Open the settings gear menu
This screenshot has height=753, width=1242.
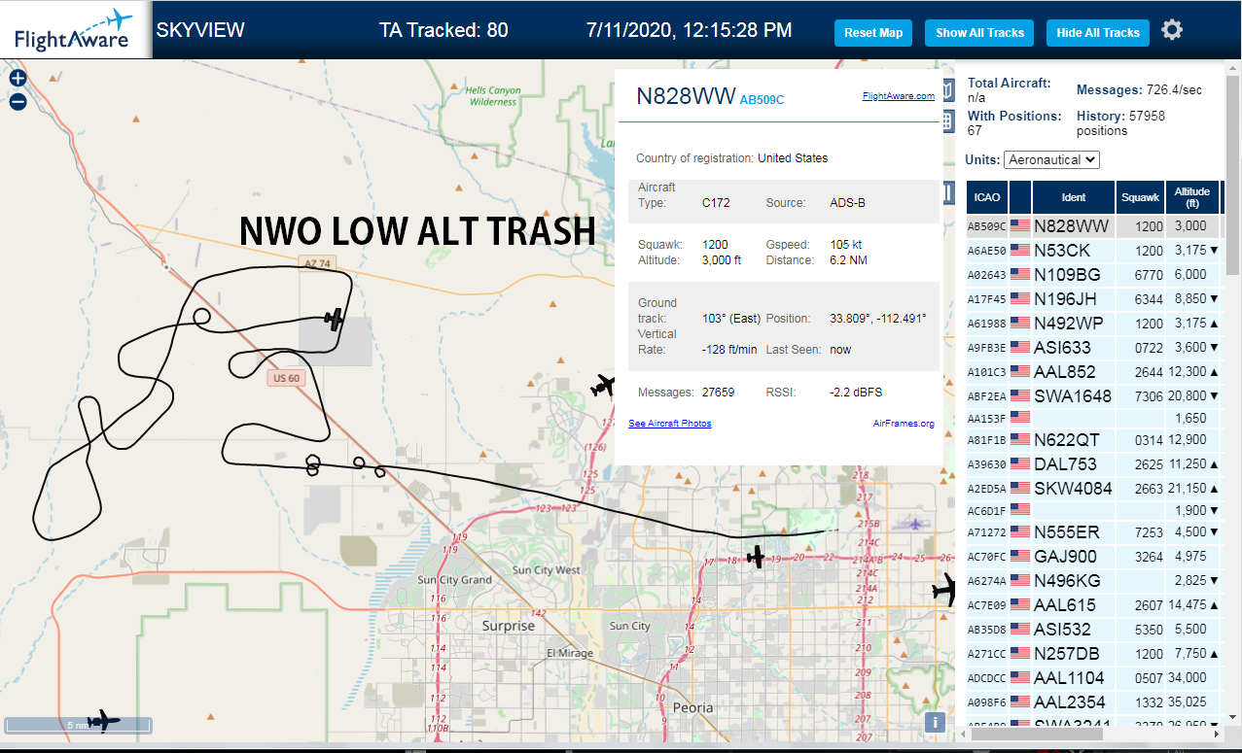[1172, 30]
